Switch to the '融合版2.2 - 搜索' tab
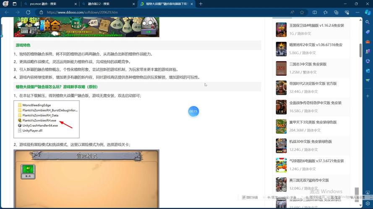The height and width of the screenshot is (209, 373). [108, 4]
